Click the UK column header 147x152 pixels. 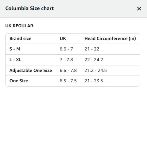coord(63,38)
